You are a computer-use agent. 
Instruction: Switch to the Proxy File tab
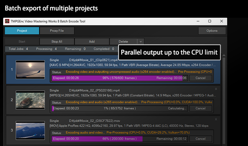pos(57,31)
